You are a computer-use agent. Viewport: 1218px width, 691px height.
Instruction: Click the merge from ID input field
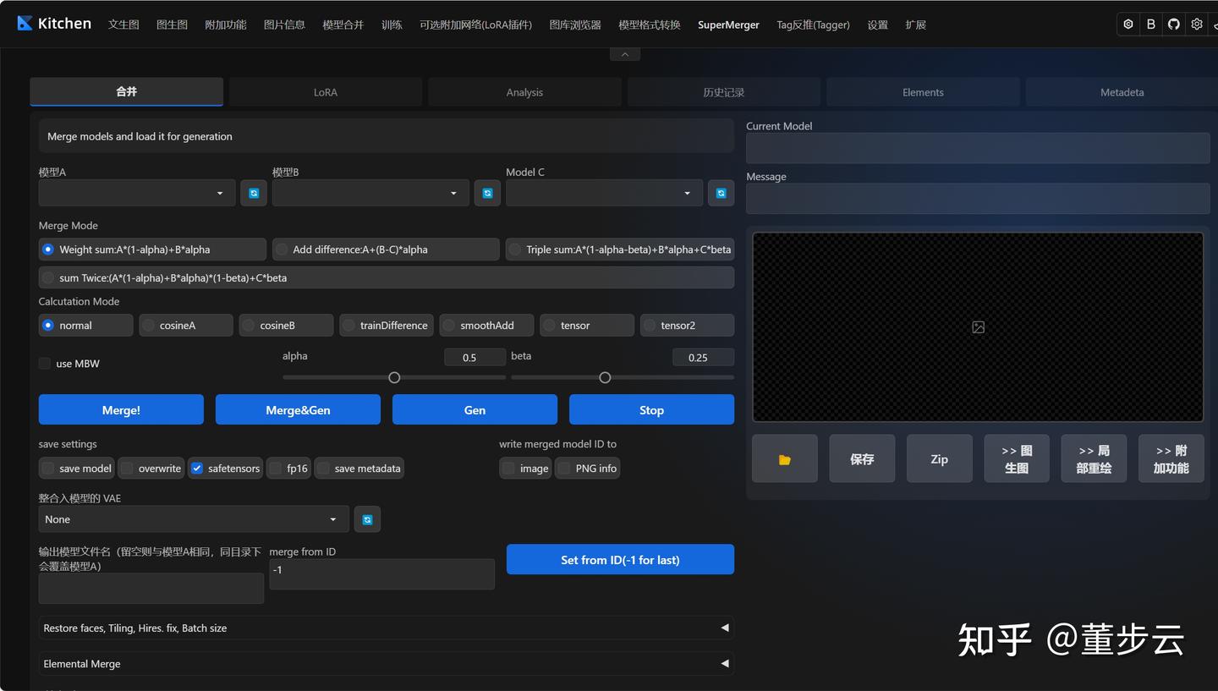(381, 573)
